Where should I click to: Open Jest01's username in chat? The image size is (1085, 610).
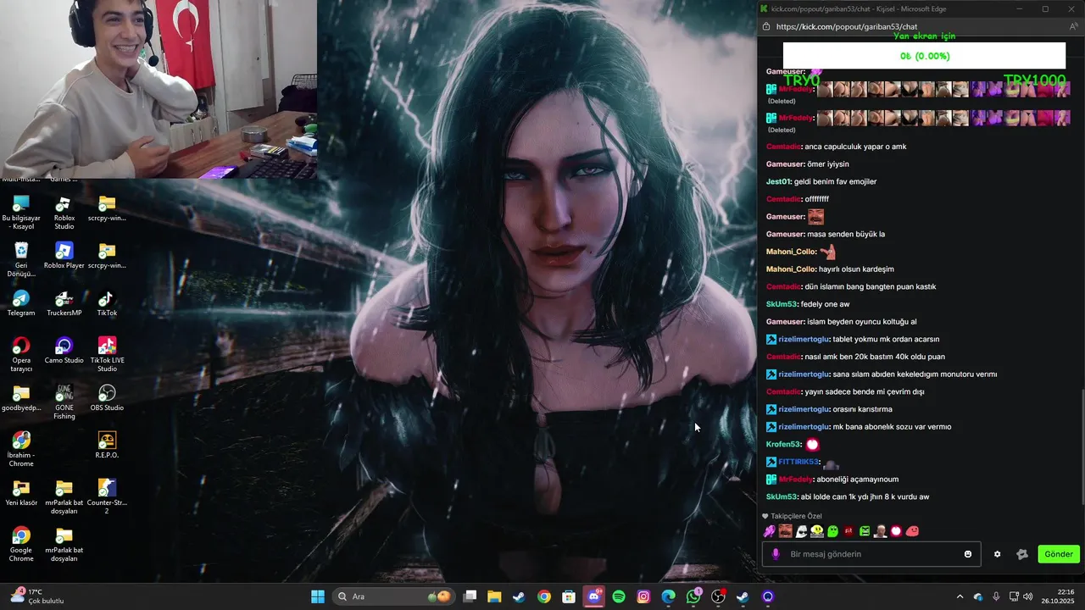tap(778, 181)
